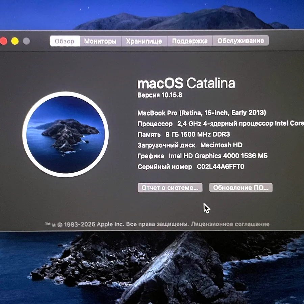Image resolution: width=304 pixels, height=304 pixels.
Task: Click the Процессор 2,4 GHz line
Action: 221,124
